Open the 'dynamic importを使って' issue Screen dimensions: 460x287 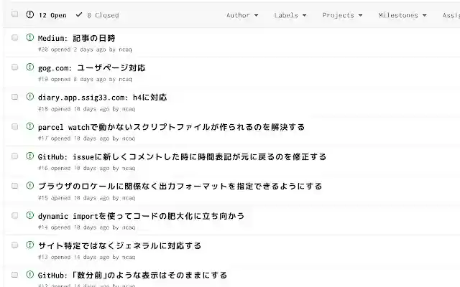click(141, 216)
